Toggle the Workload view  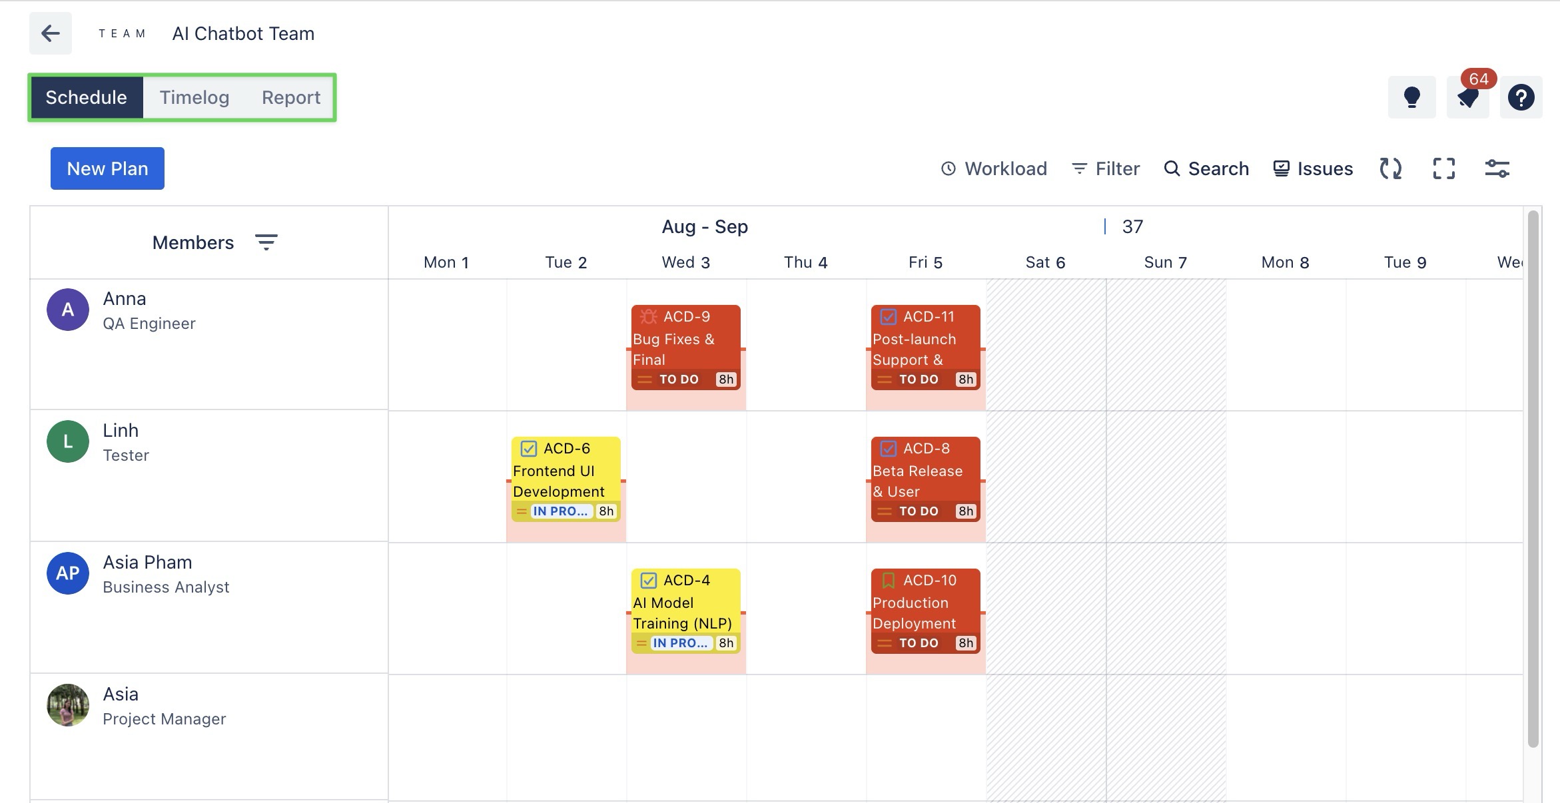994,168
